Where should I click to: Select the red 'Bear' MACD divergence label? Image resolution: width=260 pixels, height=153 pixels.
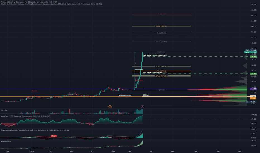(x=54, y=136)
